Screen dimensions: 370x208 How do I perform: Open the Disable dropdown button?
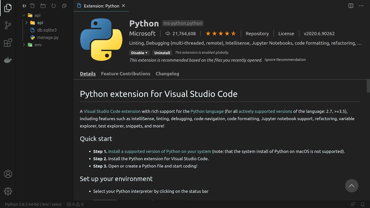[x=140, y=53]
